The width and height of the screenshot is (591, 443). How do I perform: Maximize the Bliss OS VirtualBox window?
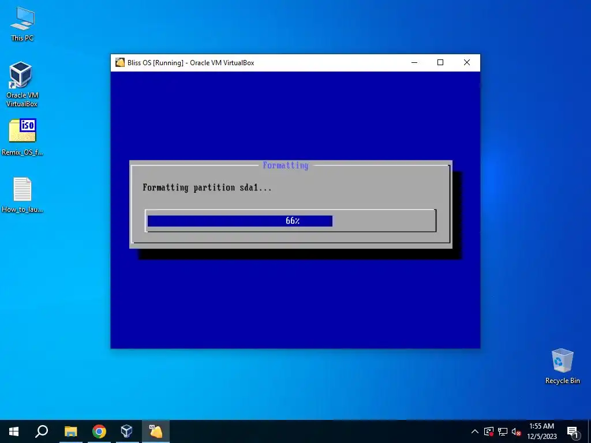point(440,62)
